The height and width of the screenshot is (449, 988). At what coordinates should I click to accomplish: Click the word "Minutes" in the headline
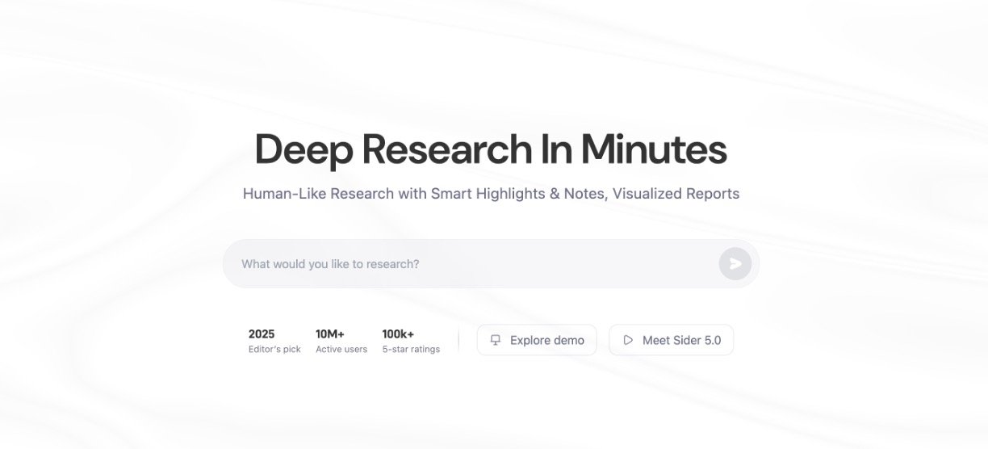[x=653, y=149]
